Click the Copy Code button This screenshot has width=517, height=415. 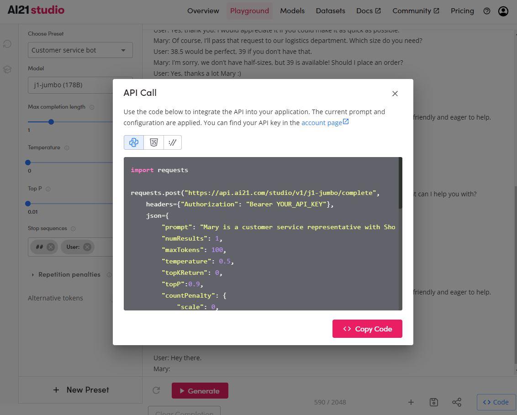[367, 329]
